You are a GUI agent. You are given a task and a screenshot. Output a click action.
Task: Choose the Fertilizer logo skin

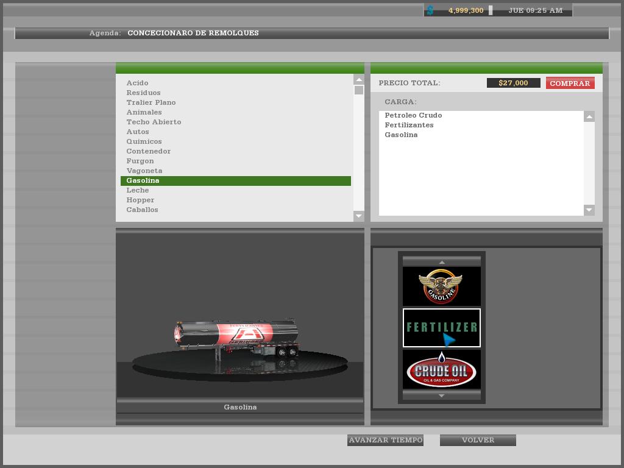(441, 327)
